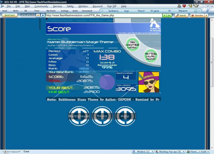214x154 pixels.
Task: Open the Read mail toolbar item
Action: (5, 11)
